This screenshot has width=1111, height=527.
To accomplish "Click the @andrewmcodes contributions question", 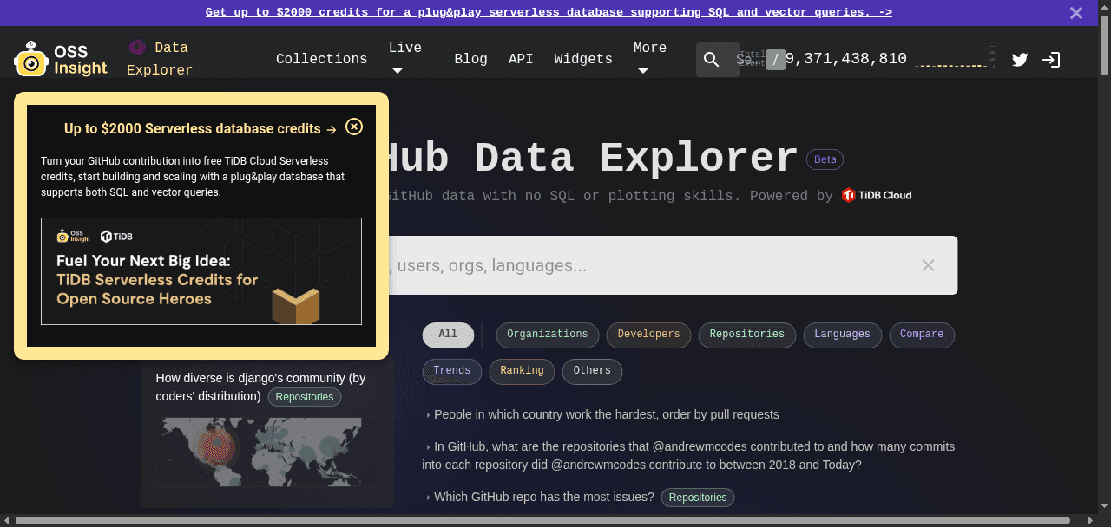I will [689, 456].
